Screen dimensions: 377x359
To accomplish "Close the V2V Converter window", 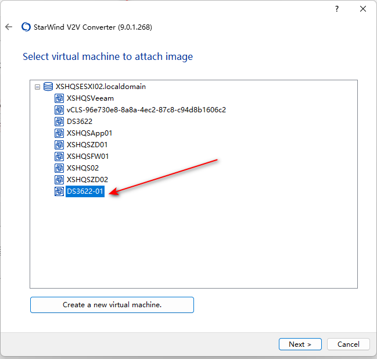I will (x=363, y=9).
